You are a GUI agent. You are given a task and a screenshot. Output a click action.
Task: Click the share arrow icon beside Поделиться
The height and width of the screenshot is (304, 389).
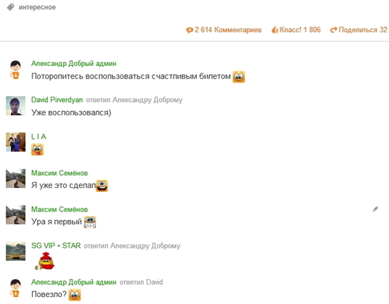(x=333, y=30)
